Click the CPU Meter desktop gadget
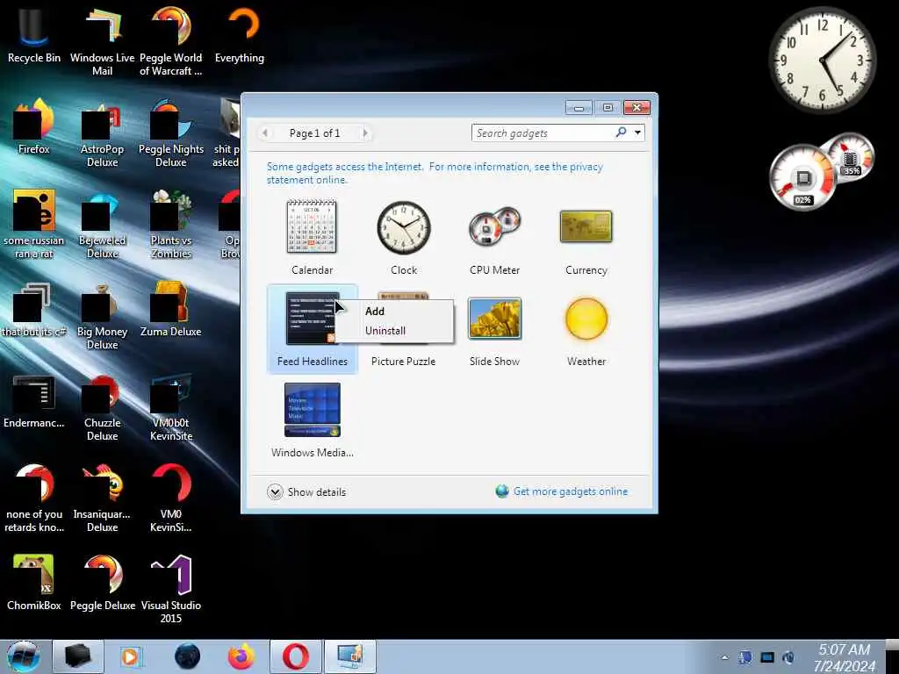Screen dimensions: 899x674 820,171
